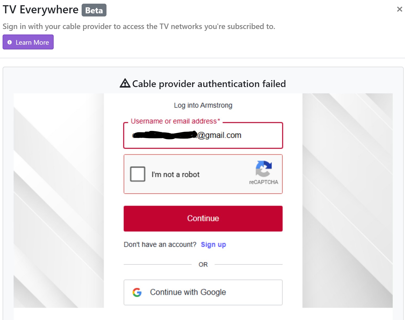Click the info icon on Learn More
This screenshot has height=320, width=405.
point(10,42)
